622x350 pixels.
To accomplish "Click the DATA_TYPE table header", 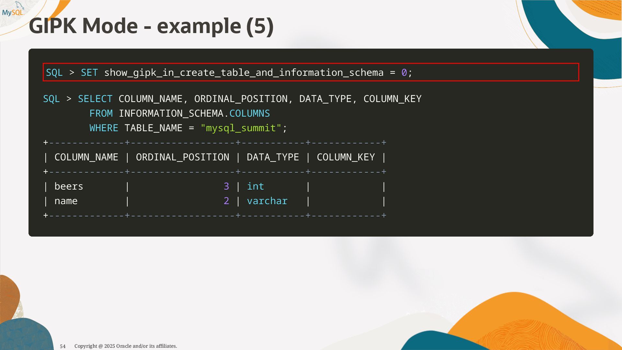I will pyautogui.click(x=273, y=157).
